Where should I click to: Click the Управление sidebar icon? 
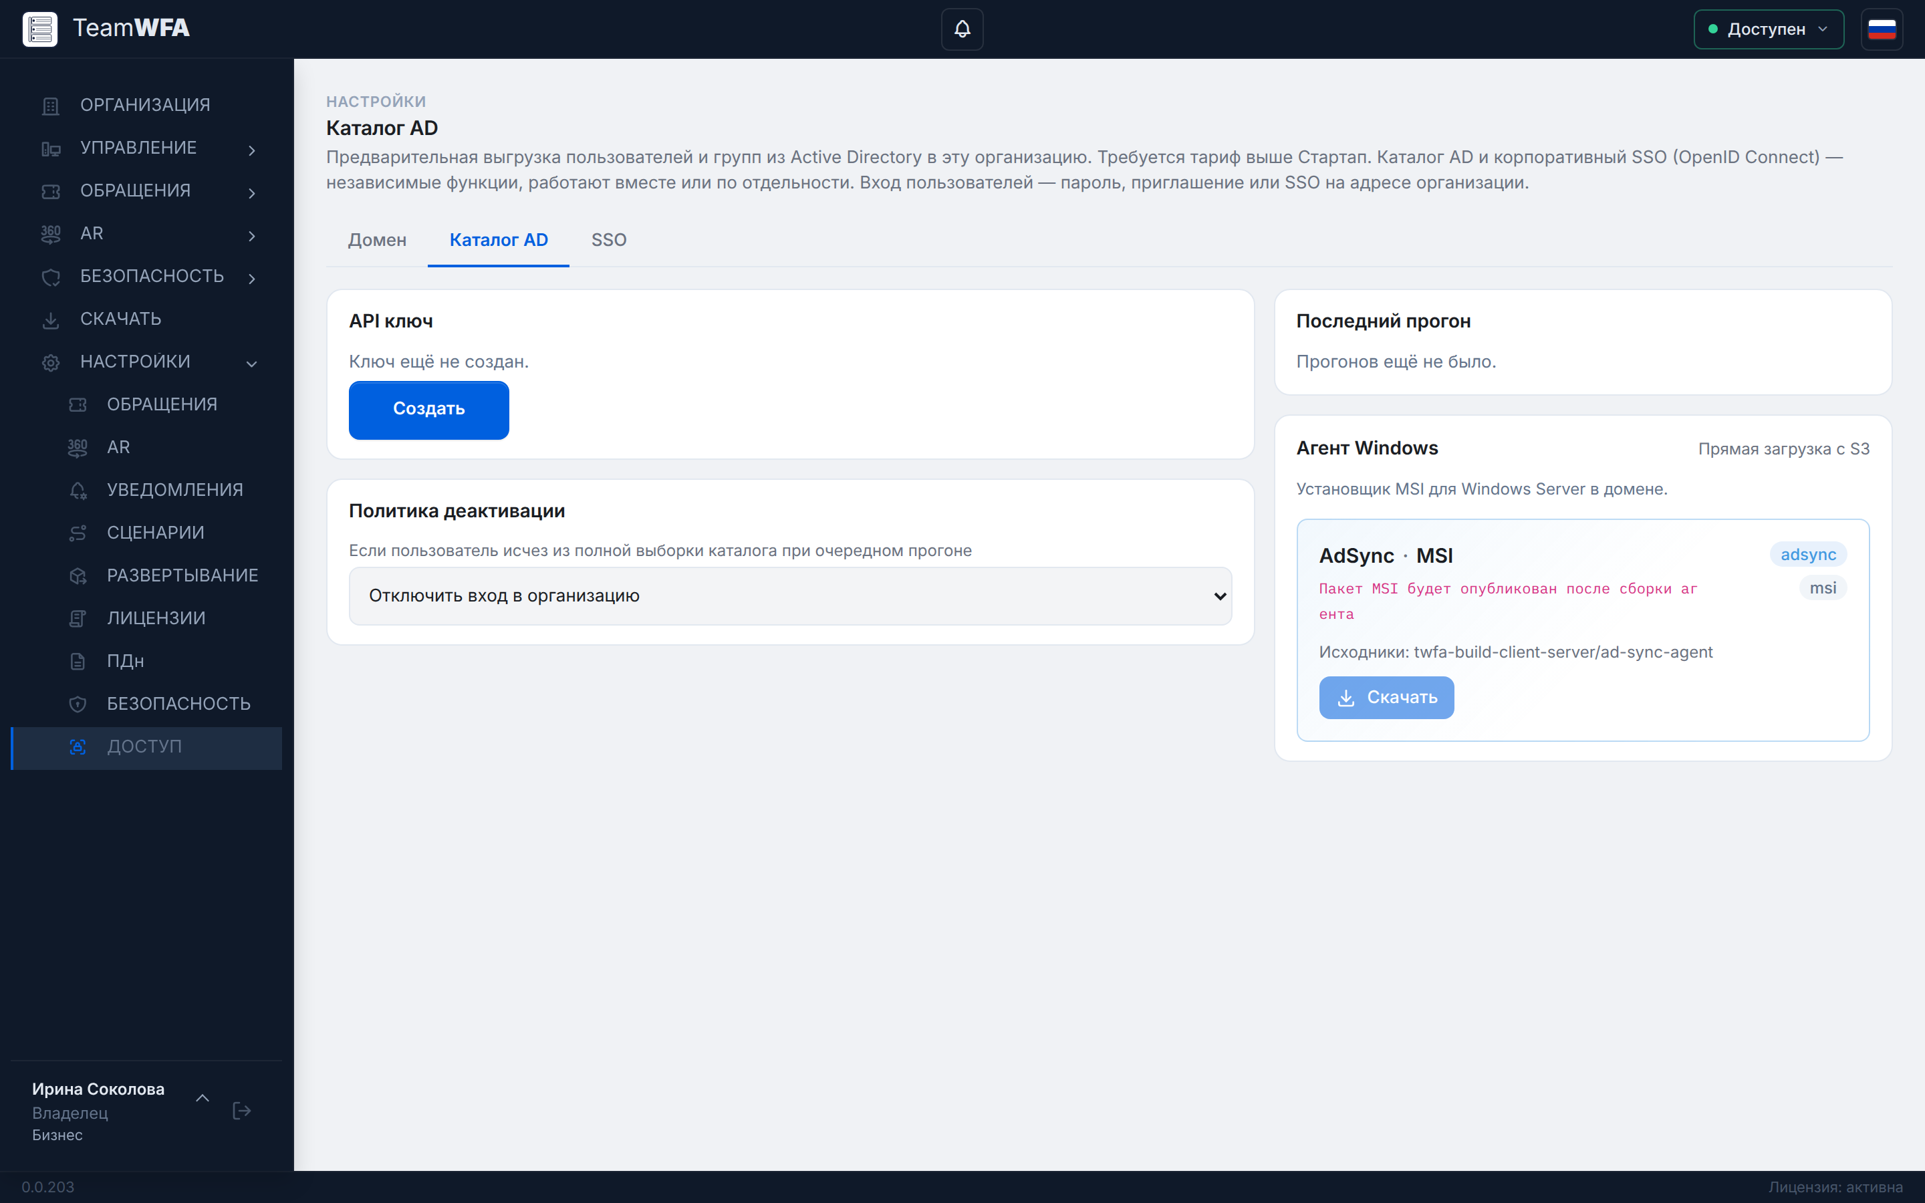point(51,149)
